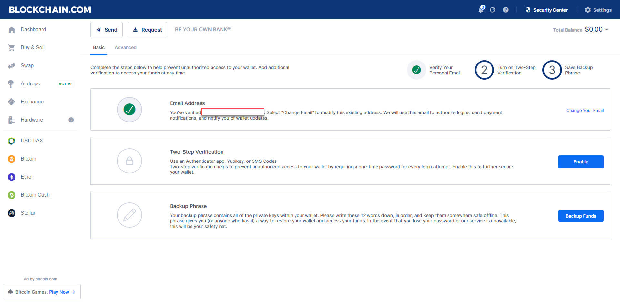Click the Security Center shield icon
The image size is (620, 302).
(x=528, y=10)
